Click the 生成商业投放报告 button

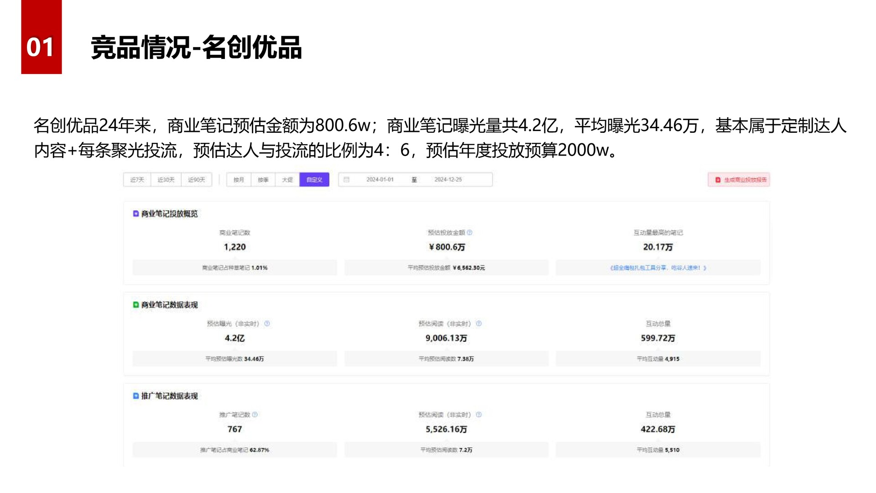tap(739, 180)
